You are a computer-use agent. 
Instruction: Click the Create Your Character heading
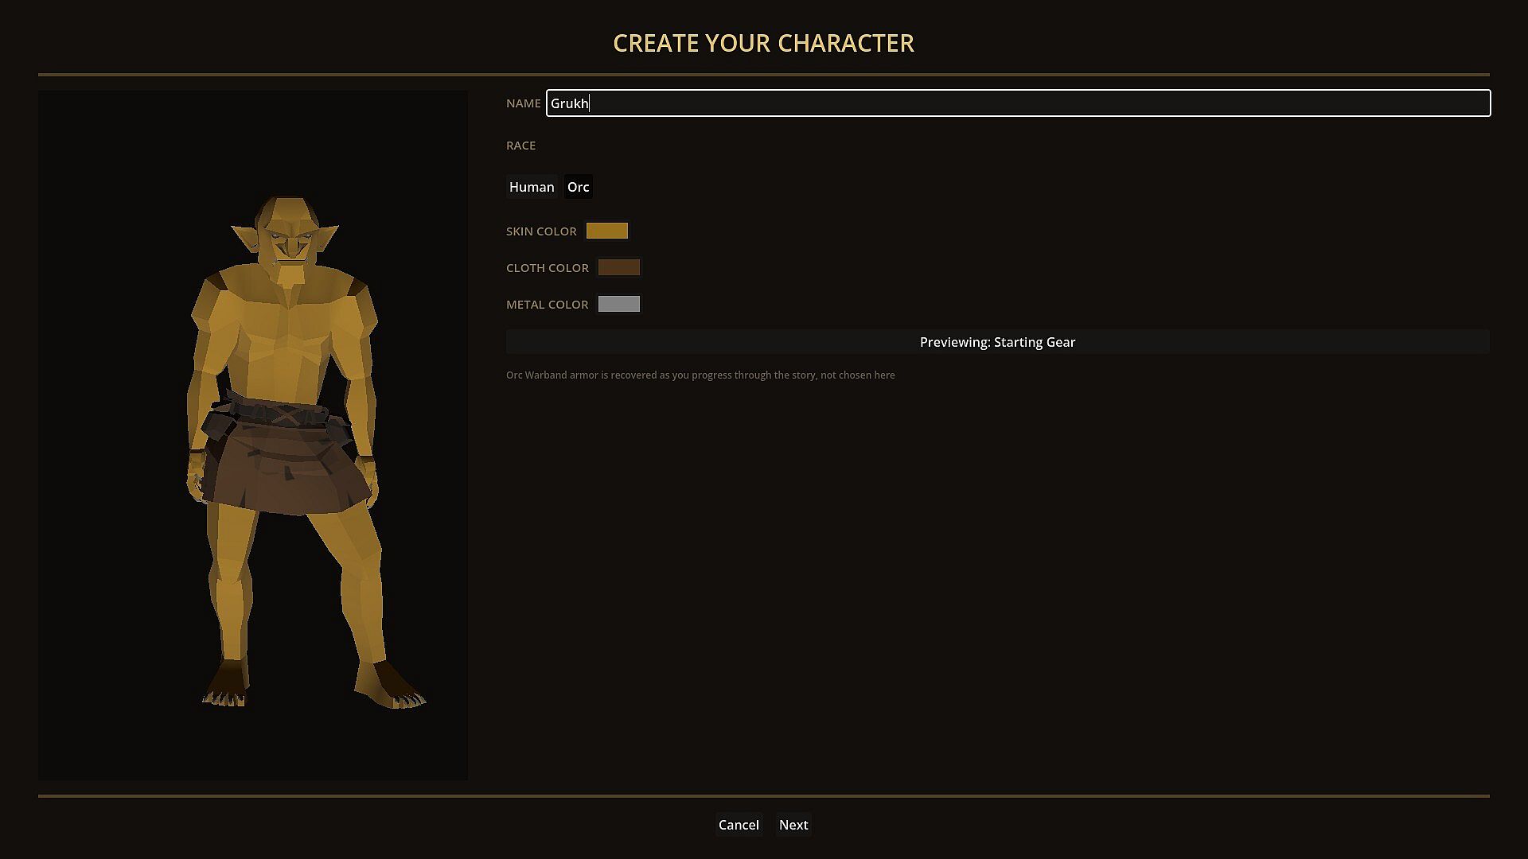point(763,43)
